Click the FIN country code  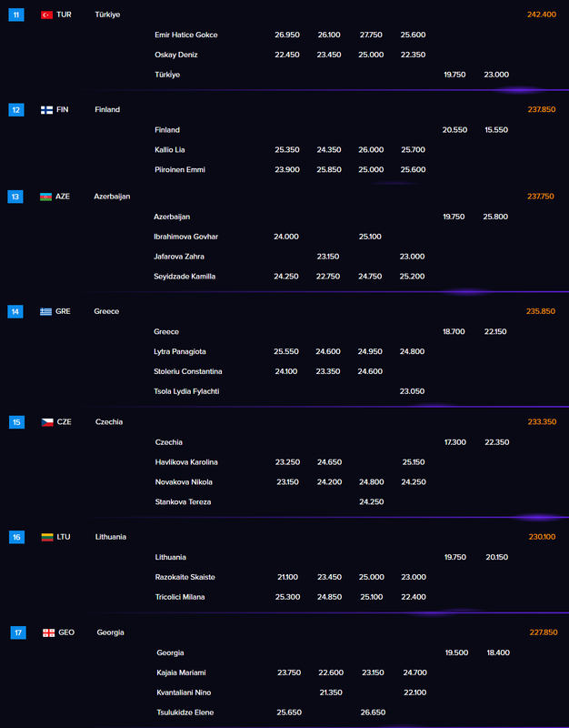[x=63, y=109]
